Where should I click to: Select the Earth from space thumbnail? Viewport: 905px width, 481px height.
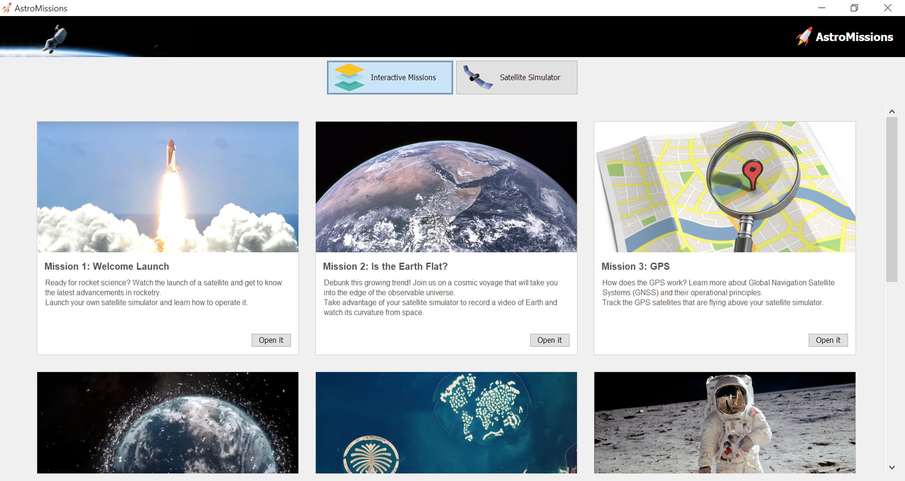click(446, 187)
